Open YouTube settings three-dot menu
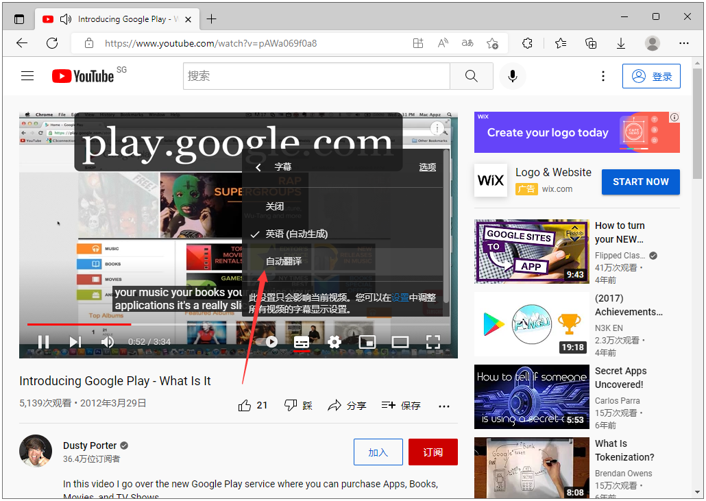The height and width of the screenshot is (501, 706). tap(603, 76)
